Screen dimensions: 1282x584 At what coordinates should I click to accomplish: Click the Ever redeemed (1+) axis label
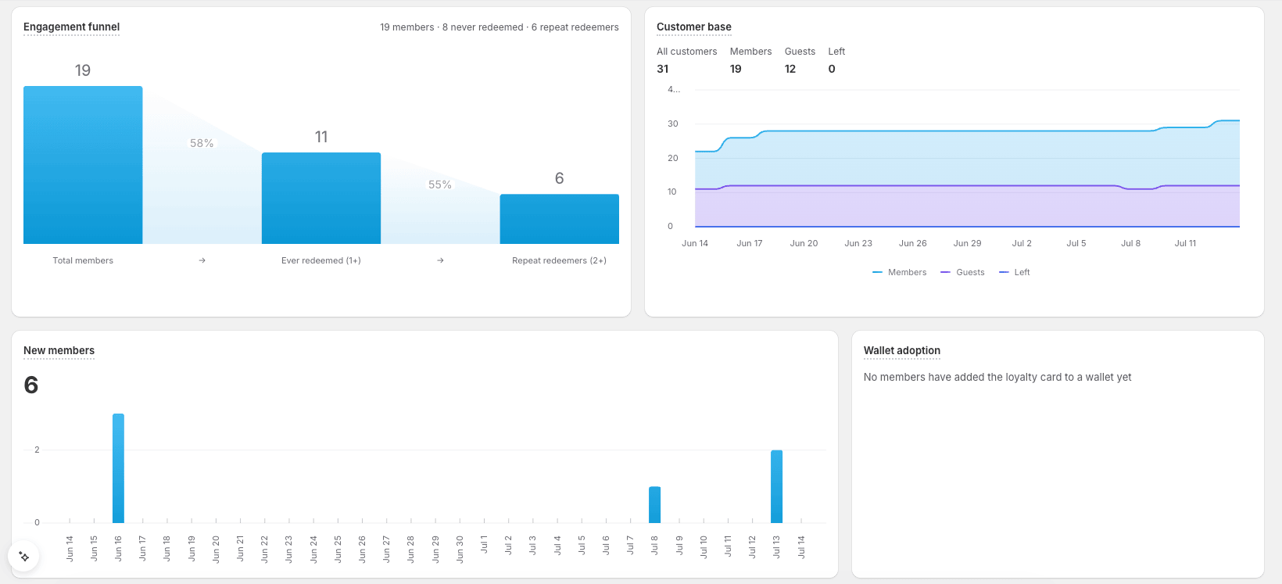321,260
